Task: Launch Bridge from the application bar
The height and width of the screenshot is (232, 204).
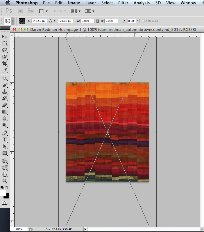Action: [x=20, y=11]
